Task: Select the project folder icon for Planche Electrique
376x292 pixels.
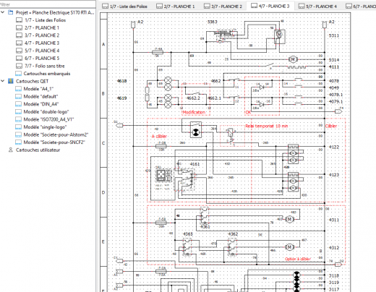Action: pos(11,12)
